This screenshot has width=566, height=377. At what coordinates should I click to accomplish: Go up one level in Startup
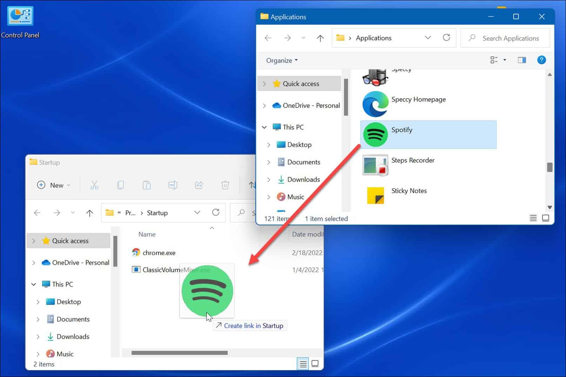pos(89,213)
